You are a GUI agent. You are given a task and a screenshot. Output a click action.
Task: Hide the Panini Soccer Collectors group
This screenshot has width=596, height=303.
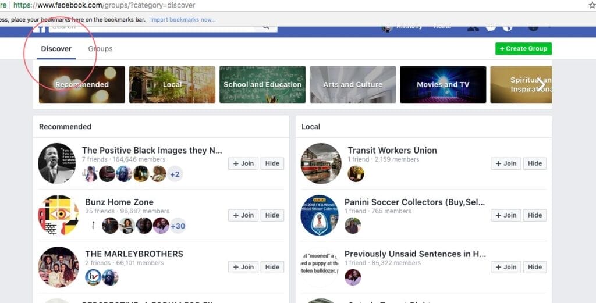535,215
